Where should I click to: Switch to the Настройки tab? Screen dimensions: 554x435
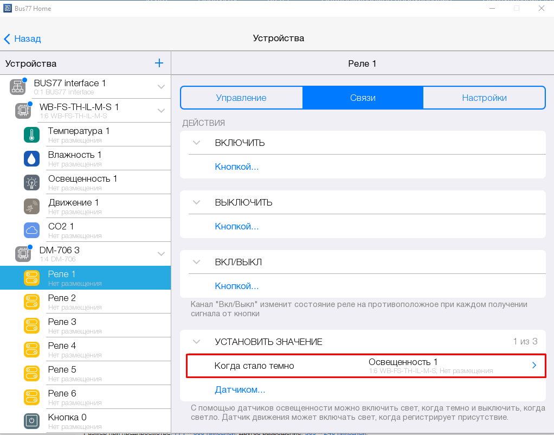click(484, 98)
